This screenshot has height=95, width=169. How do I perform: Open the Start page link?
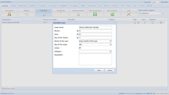coord(164,2)
